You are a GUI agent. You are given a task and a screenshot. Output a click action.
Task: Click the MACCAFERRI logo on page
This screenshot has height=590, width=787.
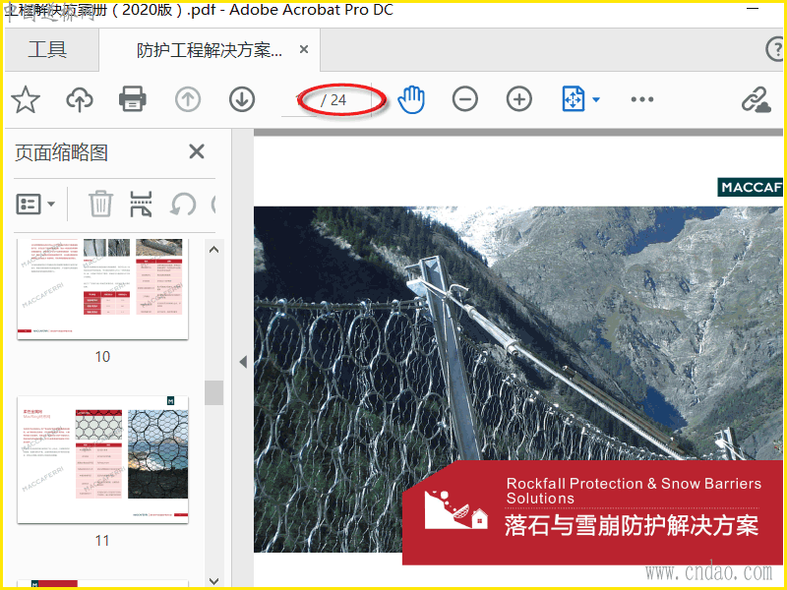(x=750, y=187)
